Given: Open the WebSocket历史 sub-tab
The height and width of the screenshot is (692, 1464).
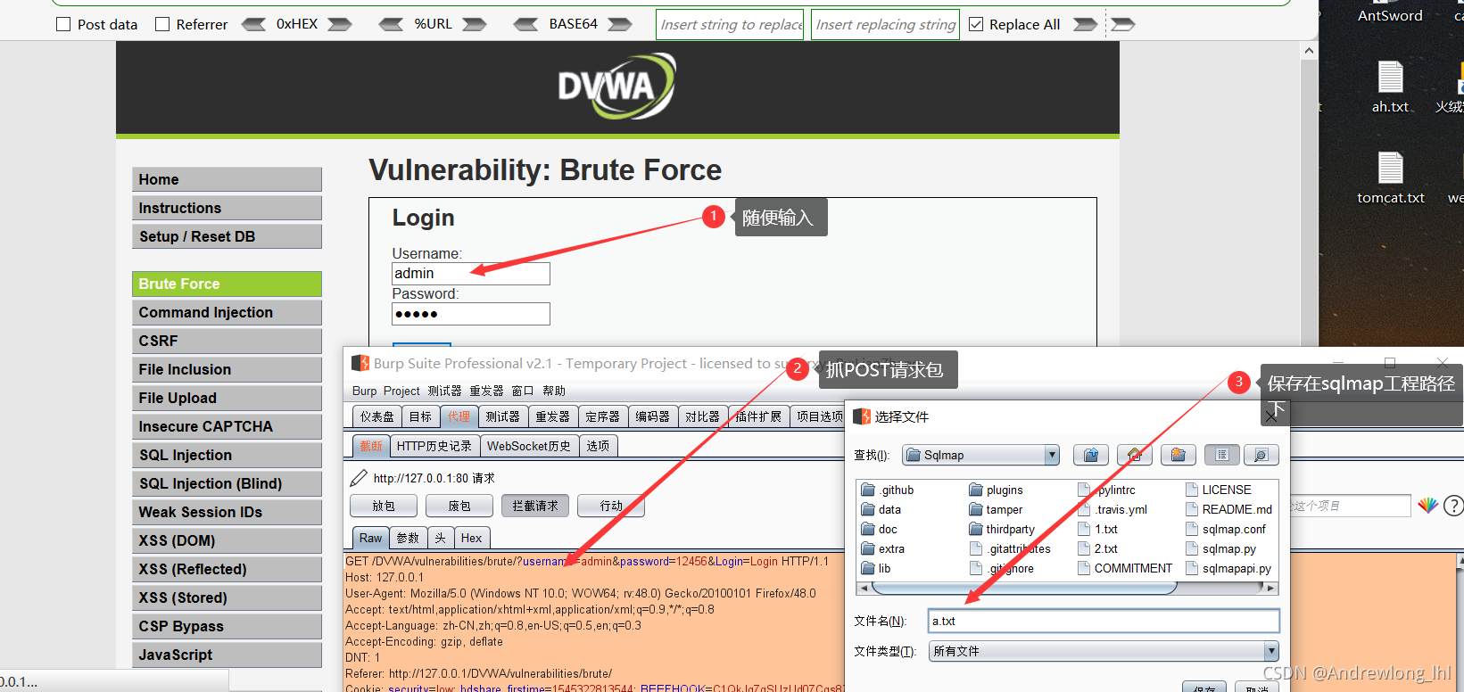Looking at the screenshot, I should click(x=529, y=446).
